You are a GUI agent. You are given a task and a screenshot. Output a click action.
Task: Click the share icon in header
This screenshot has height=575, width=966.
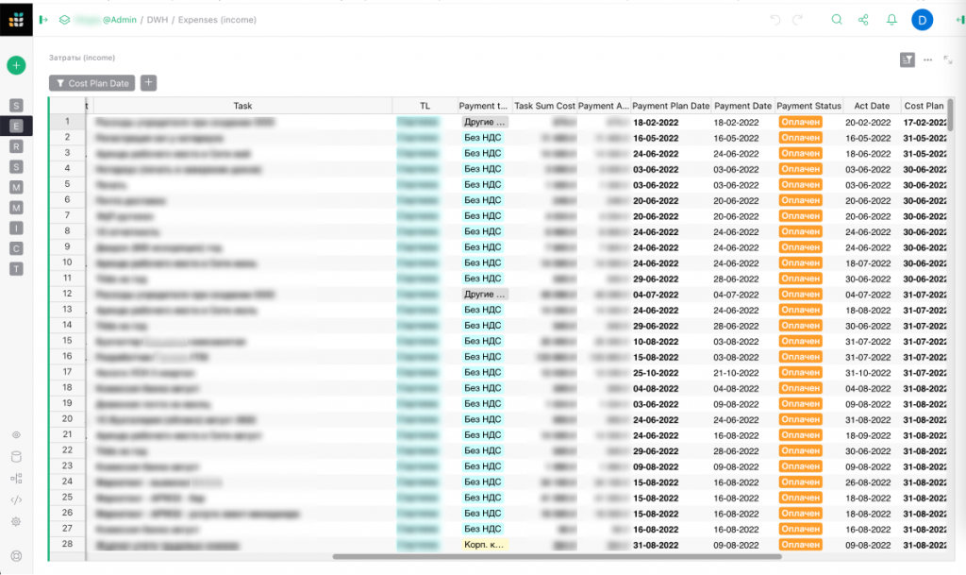864,20
